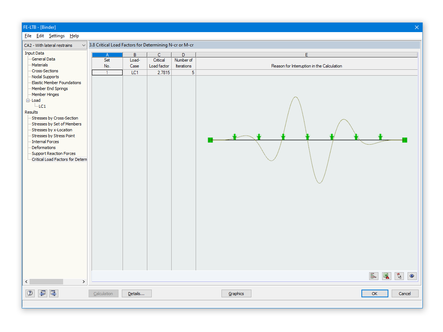Select Member End Springs tree item

(x=50, y=89)
